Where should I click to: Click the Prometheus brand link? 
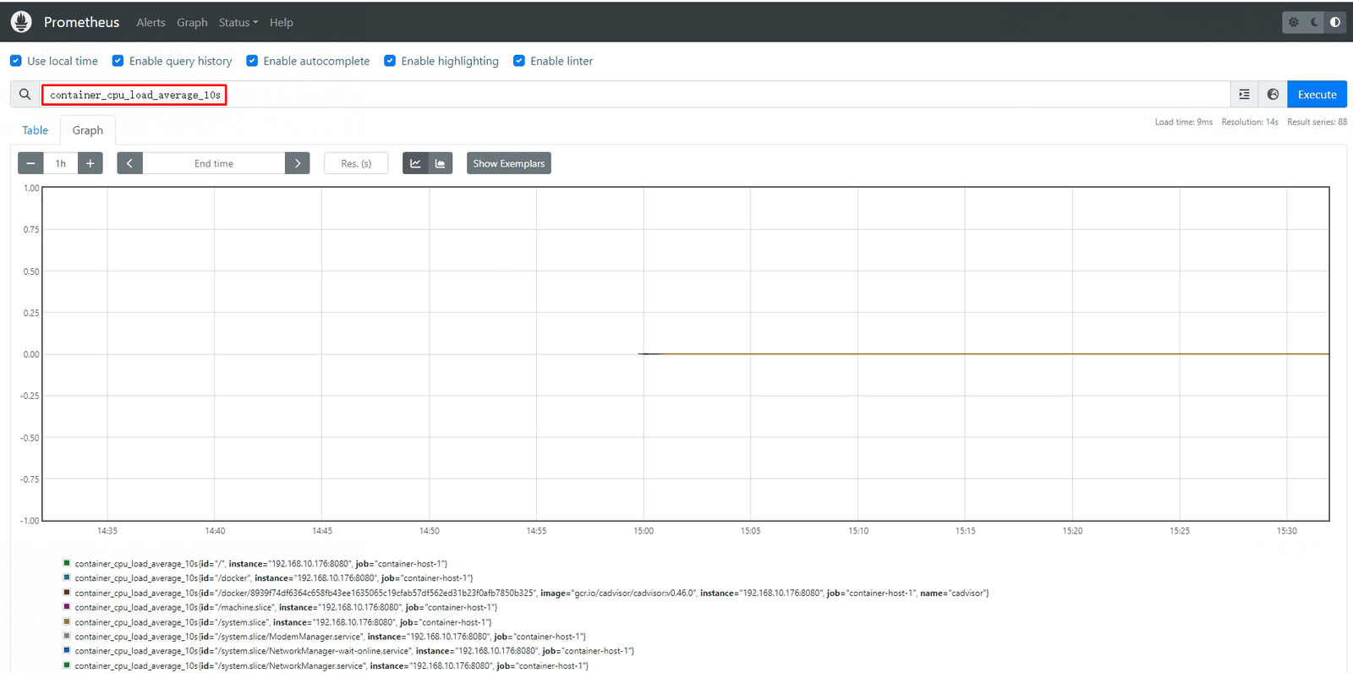tap(81, 23)
